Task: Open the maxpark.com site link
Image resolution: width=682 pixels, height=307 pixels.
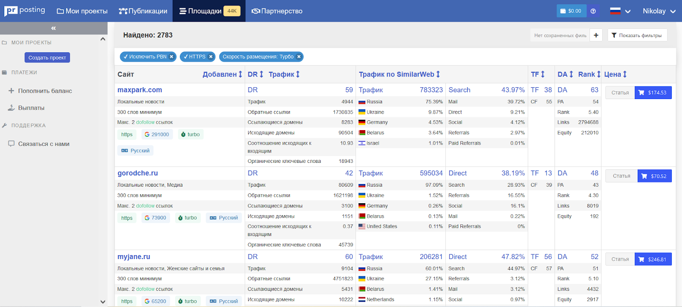Action: tap(140, 90)
